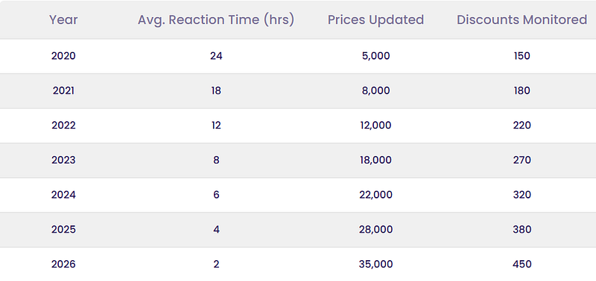
Task: Select the Avg. Reaction Time (hrs) header
Action: 216,20
